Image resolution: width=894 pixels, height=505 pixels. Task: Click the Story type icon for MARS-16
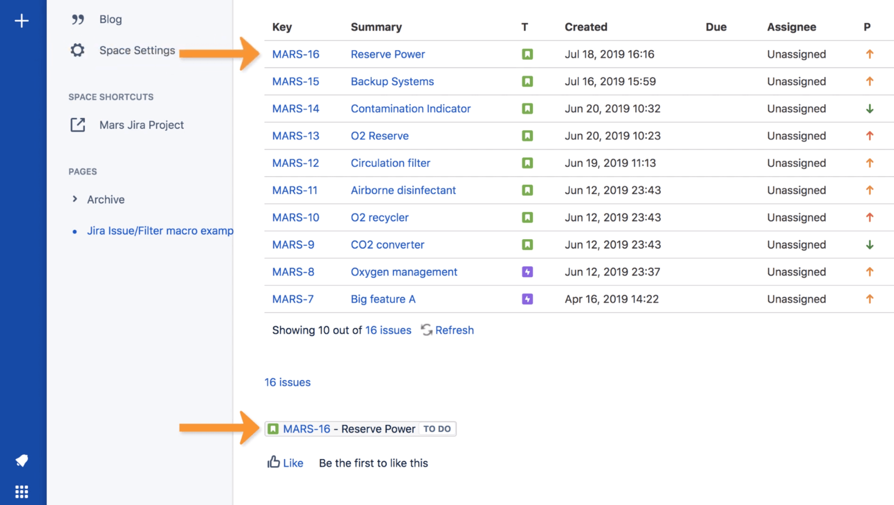click(x=527, y=54)
